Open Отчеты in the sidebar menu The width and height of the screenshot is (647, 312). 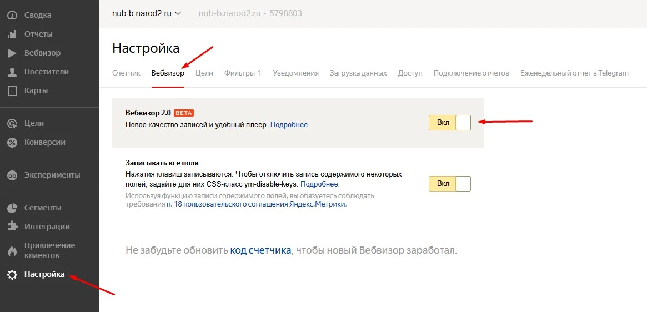(38, 34)
